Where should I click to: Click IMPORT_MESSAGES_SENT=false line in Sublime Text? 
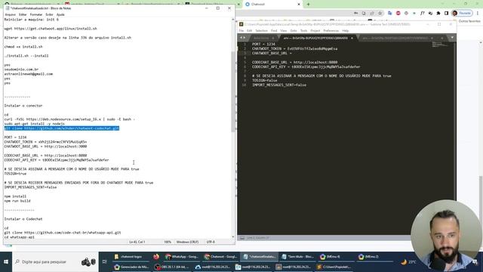(x=279, y=85)
